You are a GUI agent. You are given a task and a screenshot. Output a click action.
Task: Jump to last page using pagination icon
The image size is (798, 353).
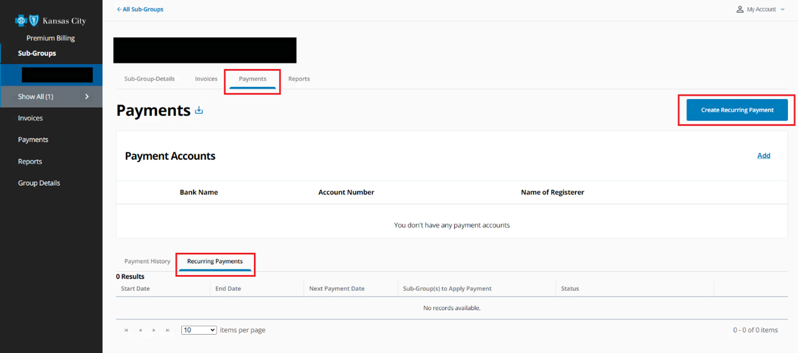click(167, 330)
